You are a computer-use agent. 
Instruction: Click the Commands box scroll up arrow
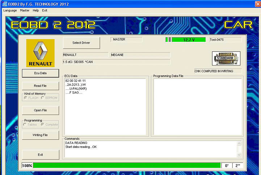pos(239,143)
